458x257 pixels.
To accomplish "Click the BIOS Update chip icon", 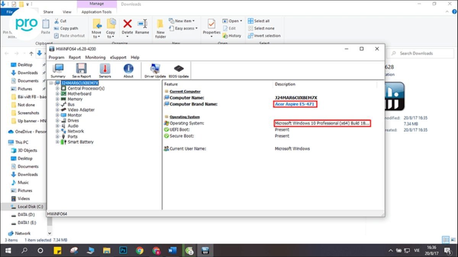I will point(179,70).
